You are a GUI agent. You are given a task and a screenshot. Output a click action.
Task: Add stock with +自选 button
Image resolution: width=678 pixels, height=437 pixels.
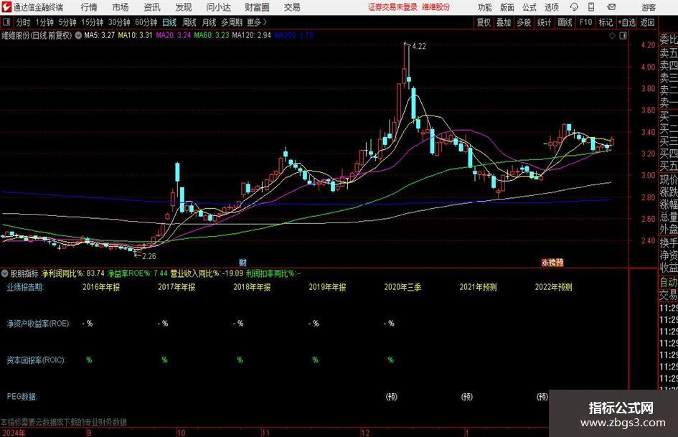[x=627, y=22]
